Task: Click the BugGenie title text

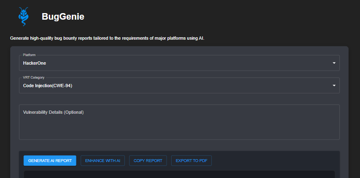Action: [x=63, y=17]
